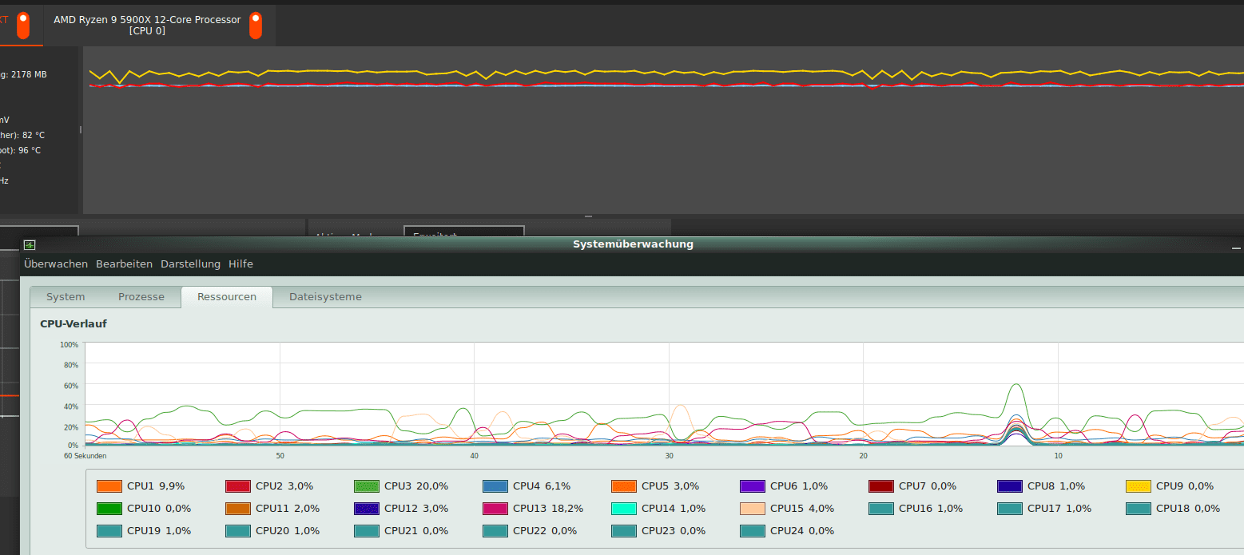Click the panel divider handle below the graph

click(x=589, y=216)
